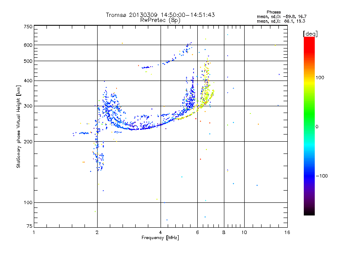The height and width of the screenshot is (253, 338).
Task: Click the y-axis tick label "600"
Action: point(28,45)
